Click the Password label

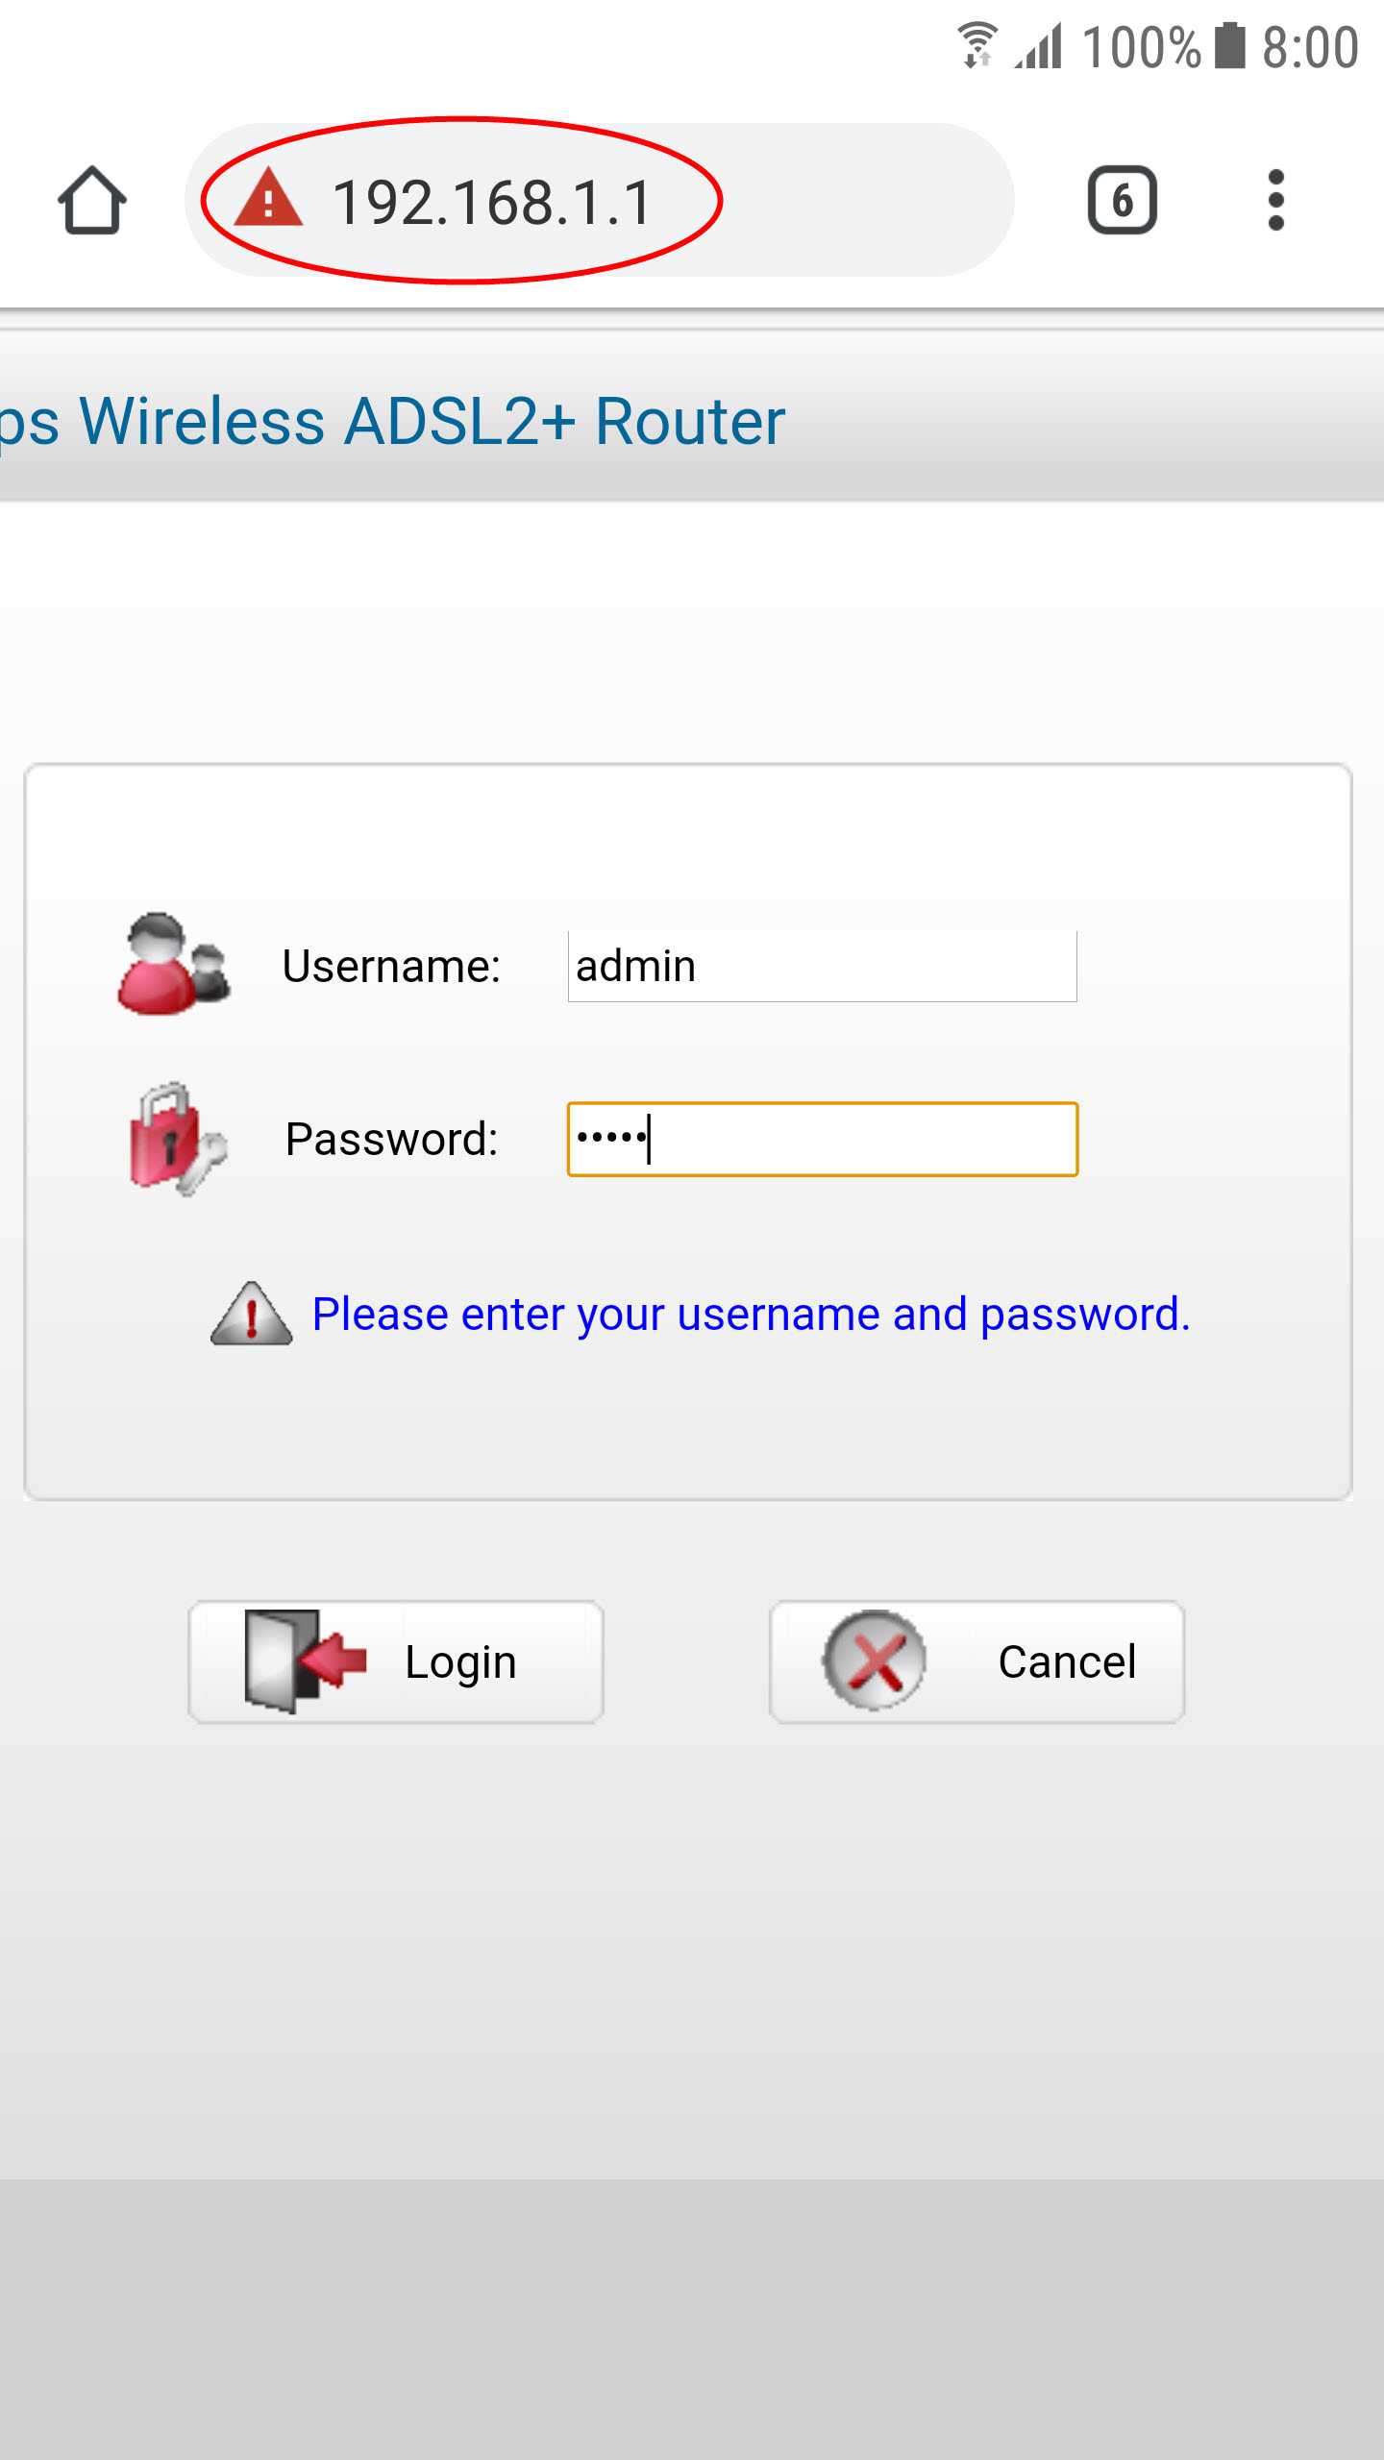392,1139
